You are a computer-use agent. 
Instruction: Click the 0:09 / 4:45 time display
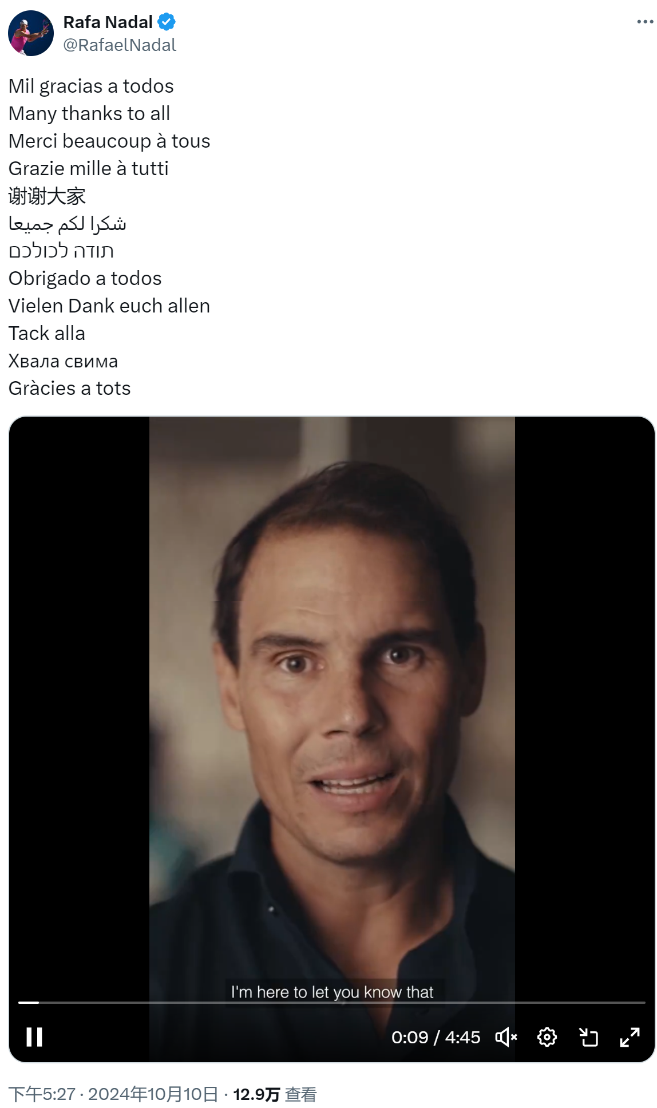(436, 1036)
